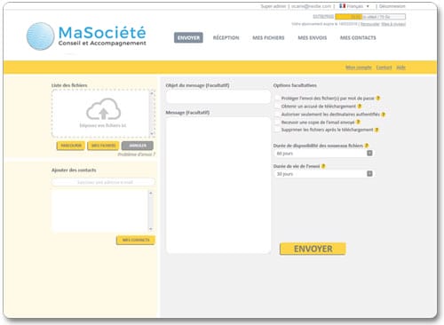Open help icon for download receipt option
The image size is (444, 325).
[360, 106]
